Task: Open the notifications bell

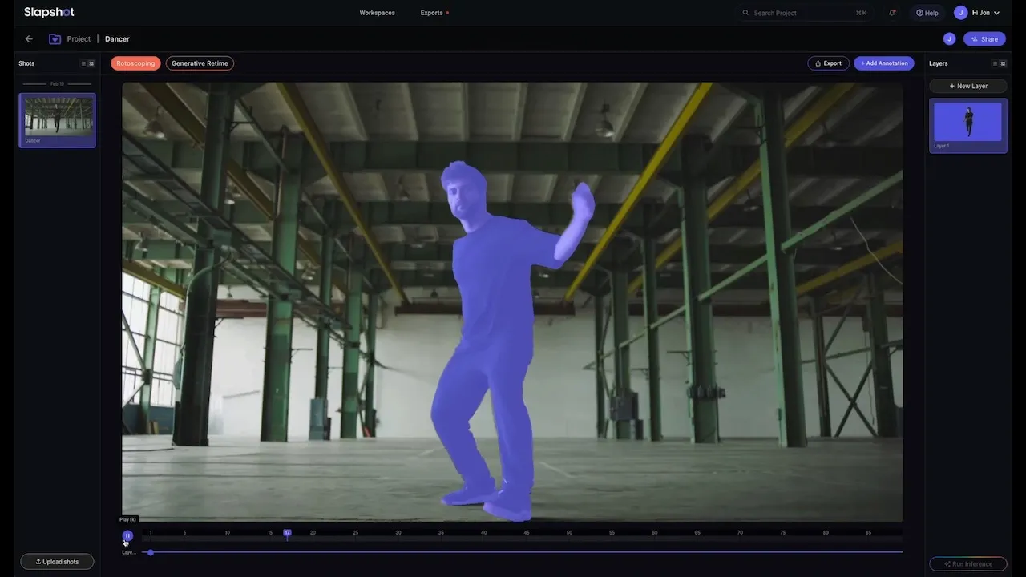Action: (892, 13)
